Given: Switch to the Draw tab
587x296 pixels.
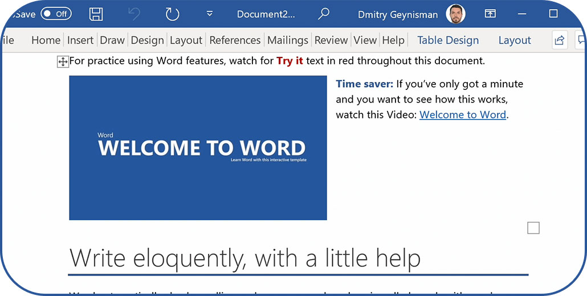Looking at the screenshot, I should point(112,40).
